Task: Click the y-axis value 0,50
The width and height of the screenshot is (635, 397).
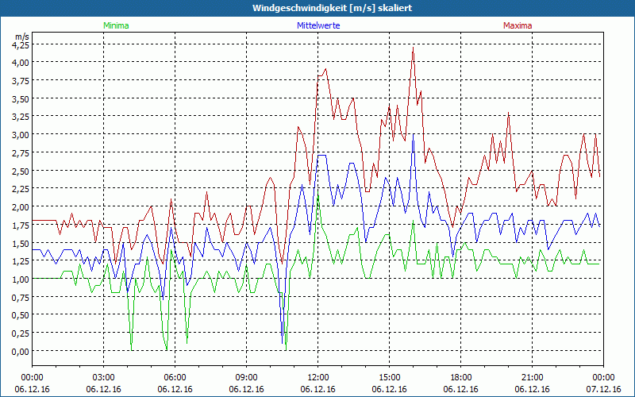Action: (21, 315)
